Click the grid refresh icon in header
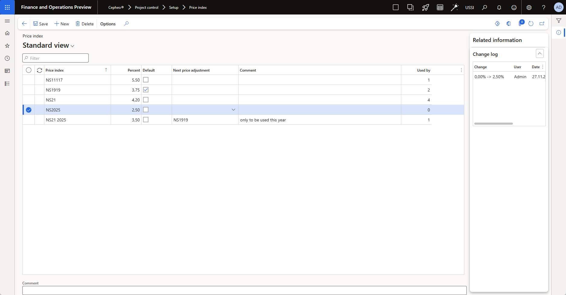This screenshot has height=295, width=566. pos(40,70)
